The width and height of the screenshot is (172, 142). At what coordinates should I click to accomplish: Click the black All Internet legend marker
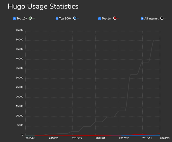(x=162, y=18)
